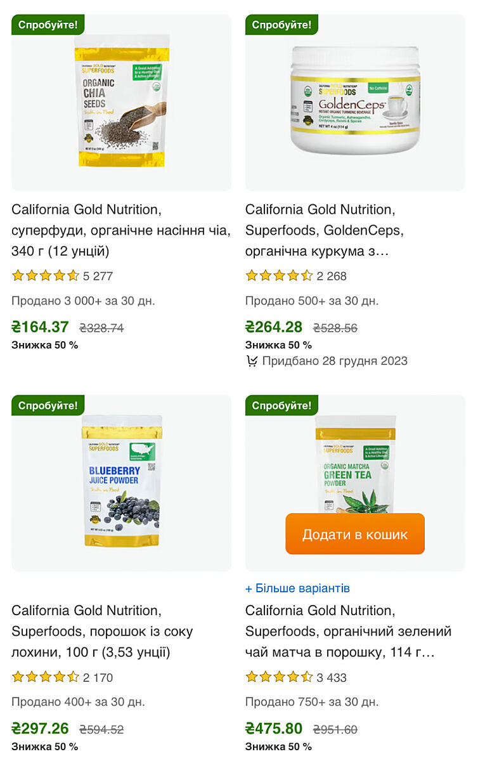Click cart icon beside "Придбано 28 грудня 2023"

(x=252, y=361)
